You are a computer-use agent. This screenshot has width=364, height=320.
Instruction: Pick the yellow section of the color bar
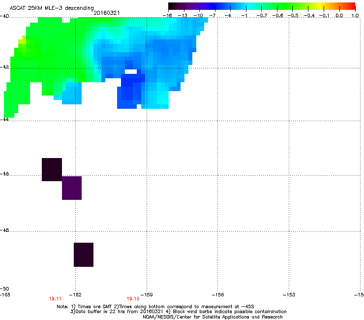tap(321, 6)
